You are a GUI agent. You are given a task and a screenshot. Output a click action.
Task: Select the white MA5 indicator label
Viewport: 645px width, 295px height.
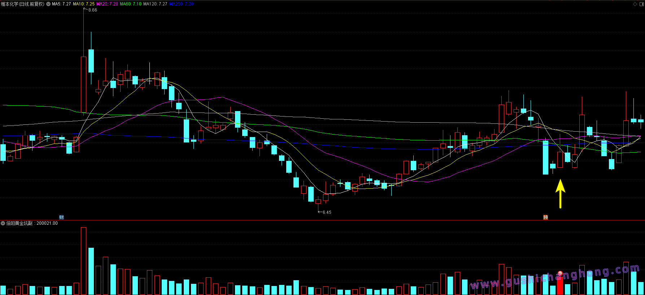61,4
